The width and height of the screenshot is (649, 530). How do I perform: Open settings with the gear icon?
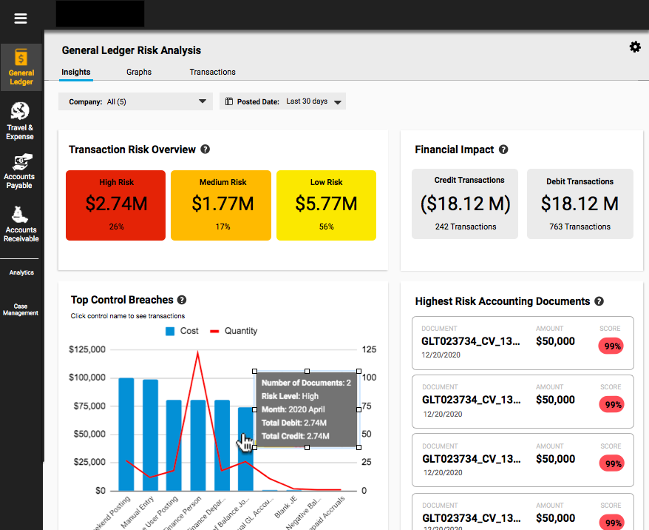(635, 47)
